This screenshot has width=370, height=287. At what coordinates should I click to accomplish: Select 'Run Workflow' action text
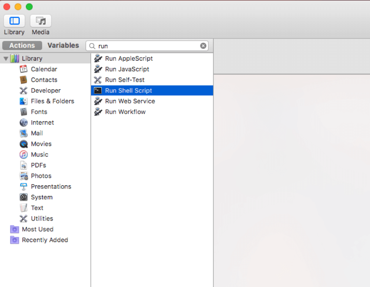pos(125,112)
